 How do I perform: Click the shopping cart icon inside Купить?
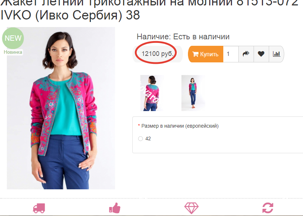tap(196, 54)
